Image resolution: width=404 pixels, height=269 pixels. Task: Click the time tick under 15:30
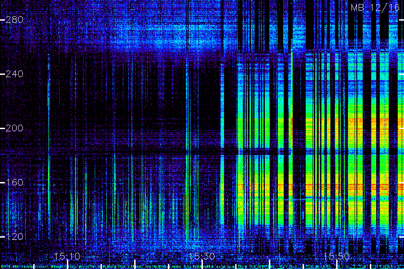[202, 265]
